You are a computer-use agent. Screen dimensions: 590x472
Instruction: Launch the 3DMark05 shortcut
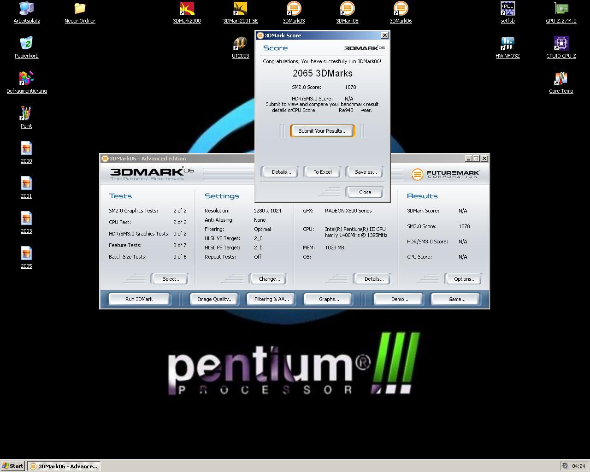(x=347, y=12)
